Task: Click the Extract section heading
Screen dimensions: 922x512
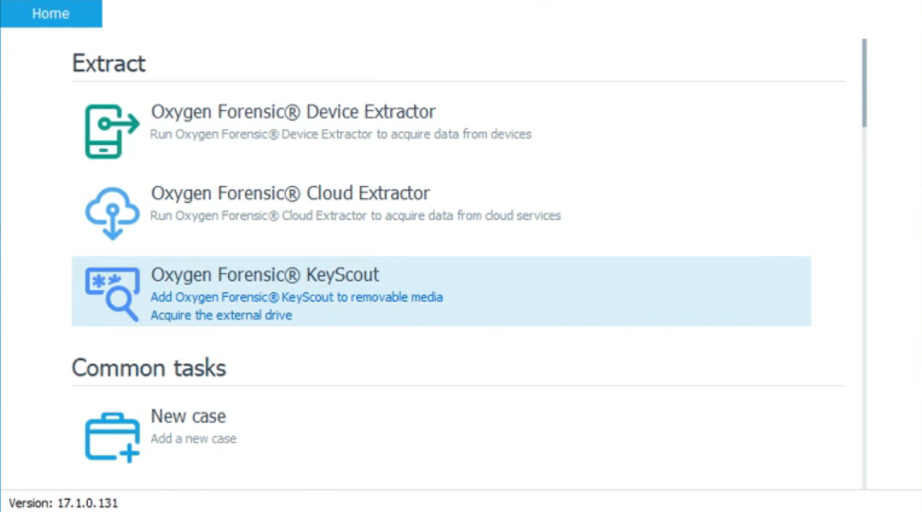Action: click(x=109, y=64)
